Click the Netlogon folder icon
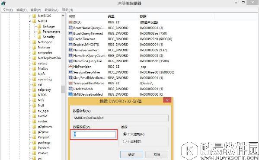This screenshot has height=160, width=259. pos(34,42)
